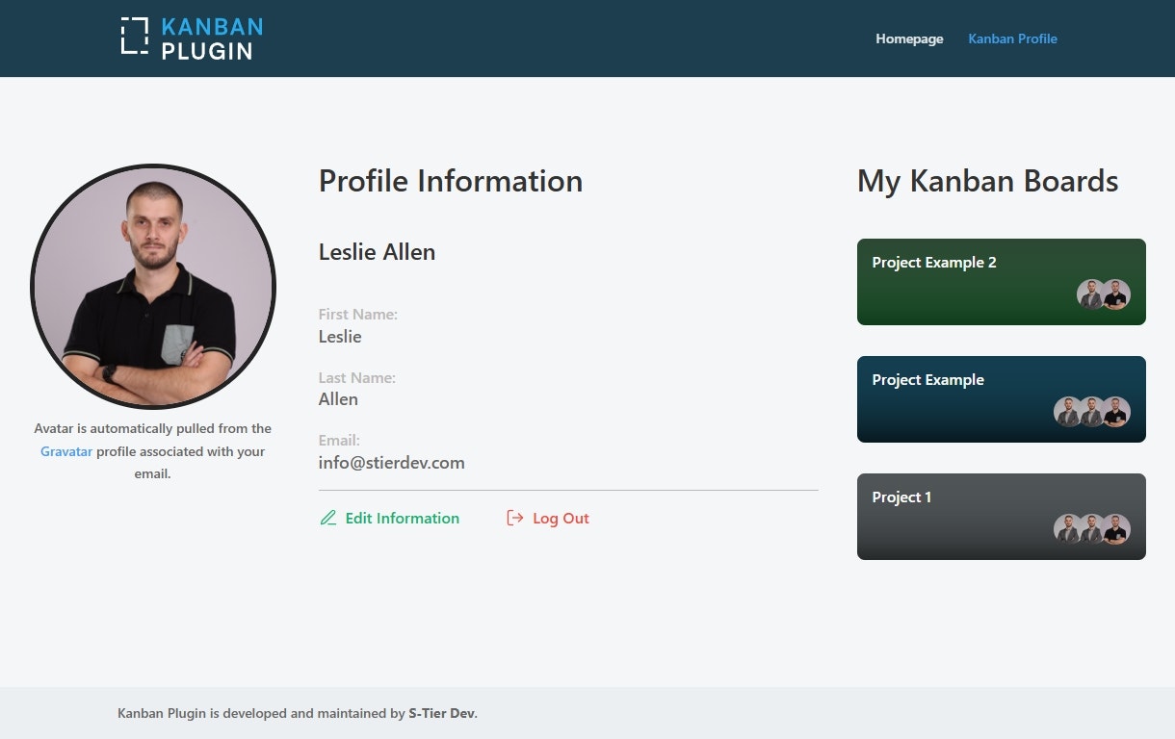This screenshot has width=1175, height=739.
Task: Click the Kanban Plugin logo icon
Action: [x=134, y=38]
